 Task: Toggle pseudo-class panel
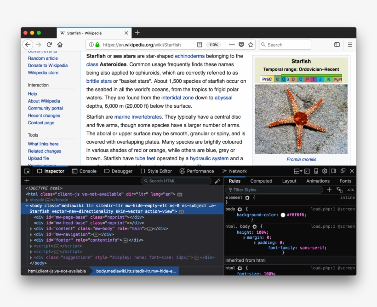point(339,190)
